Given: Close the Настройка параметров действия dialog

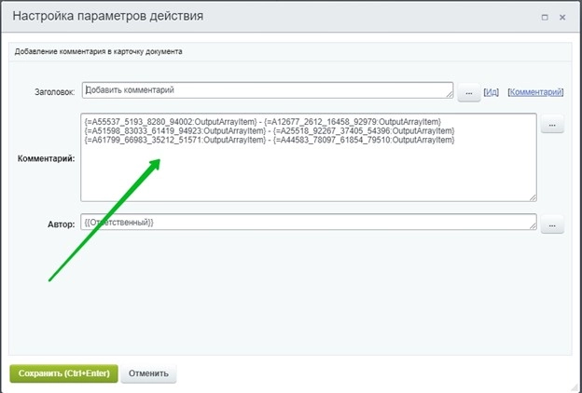Looking at the screenshot, I should click(562, 18).
